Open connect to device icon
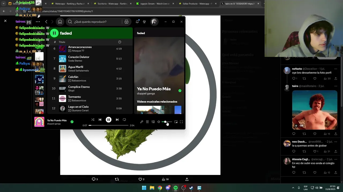Screen dimensions: 343x192 click(x=153, y=122)
